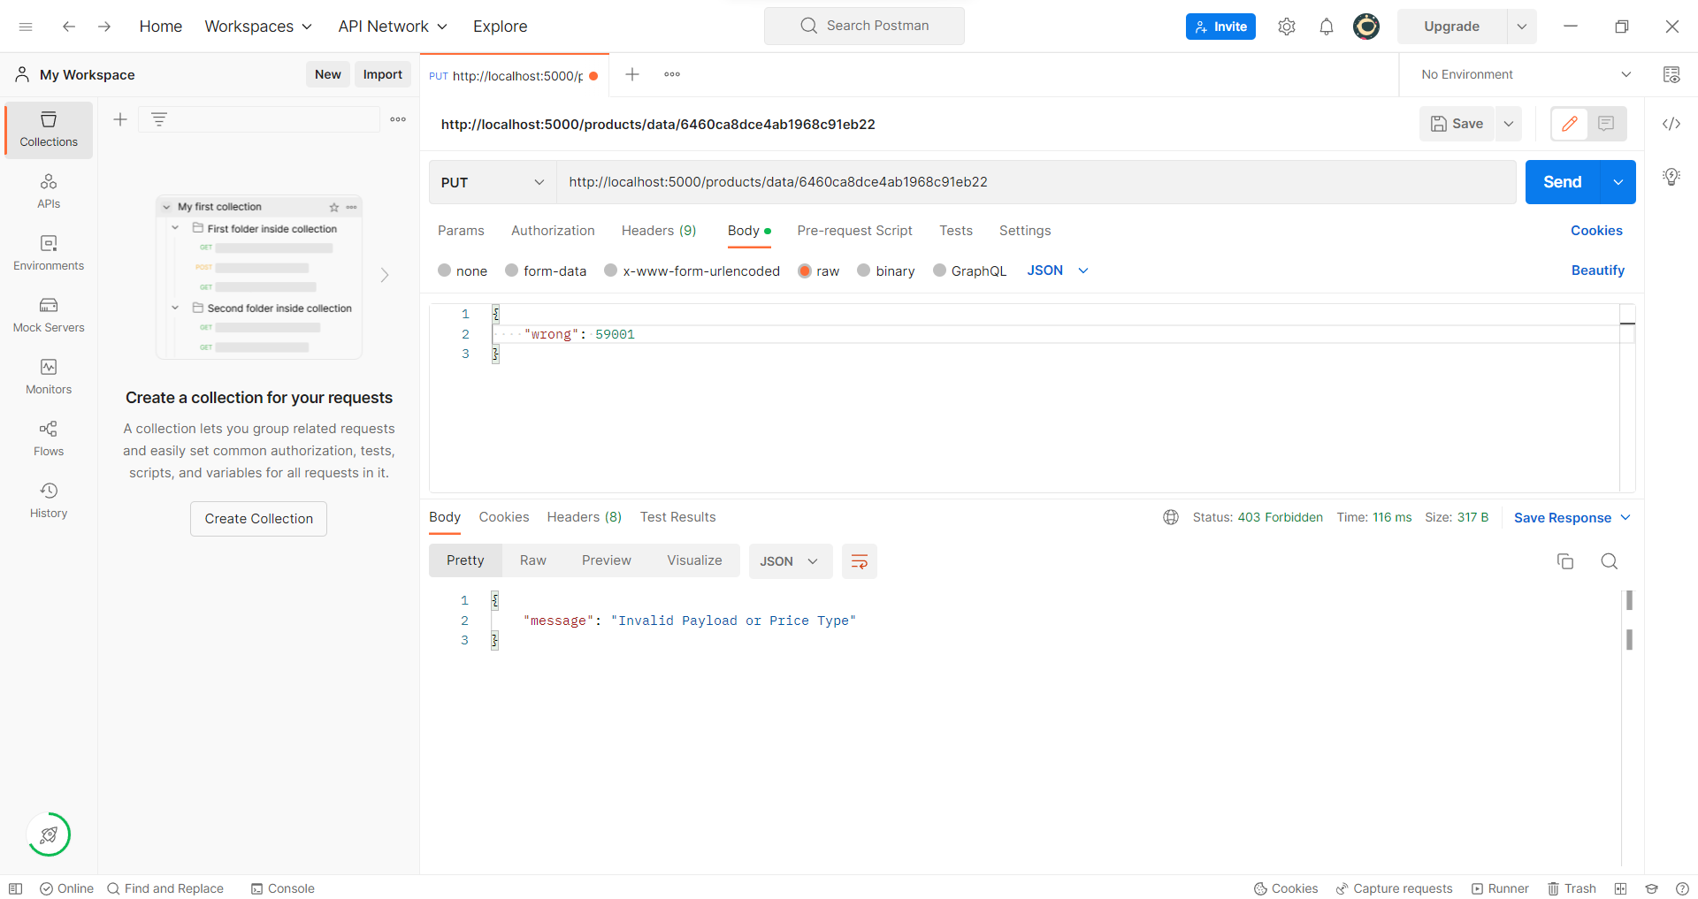The image size is (1698, 899).
Task: Open Environments in the sidebar
Action: pos(49,254)
